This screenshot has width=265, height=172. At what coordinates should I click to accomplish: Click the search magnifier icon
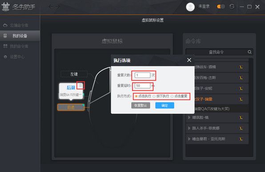(x=249, y=52)
